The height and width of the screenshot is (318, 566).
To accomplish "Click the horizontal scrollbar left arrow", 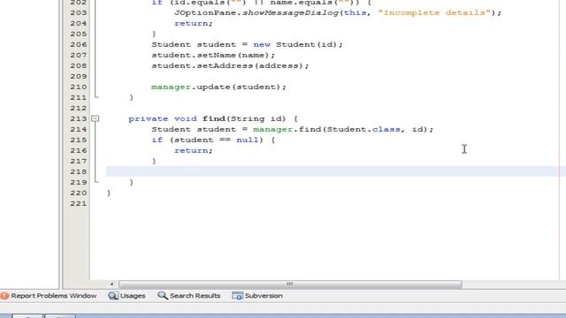I will click(x=111, y=284).
